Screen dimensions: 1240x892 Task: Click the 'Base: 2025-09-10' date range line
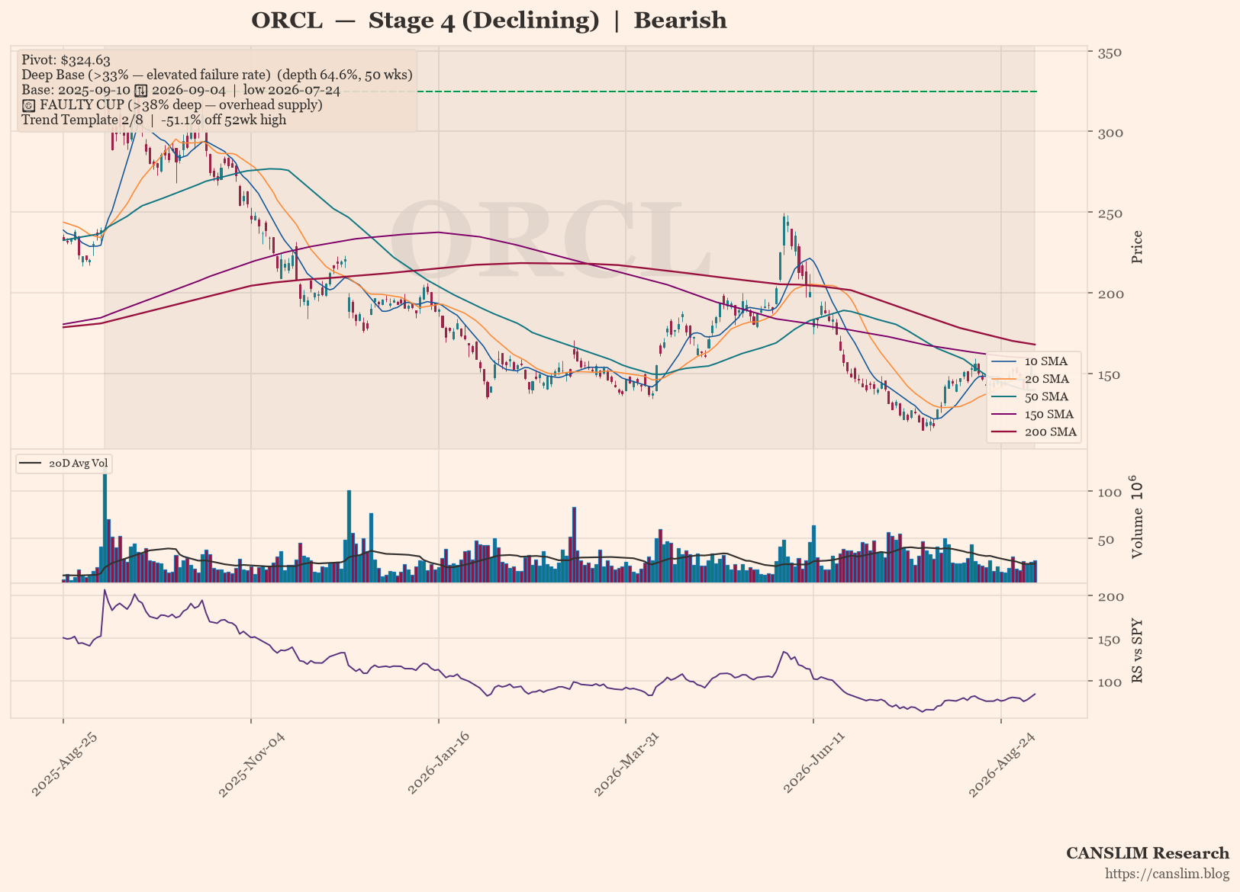(181, 90)
